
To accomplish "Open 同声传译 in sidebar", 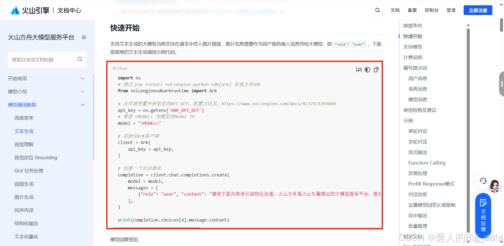I will tap(24, 210).
